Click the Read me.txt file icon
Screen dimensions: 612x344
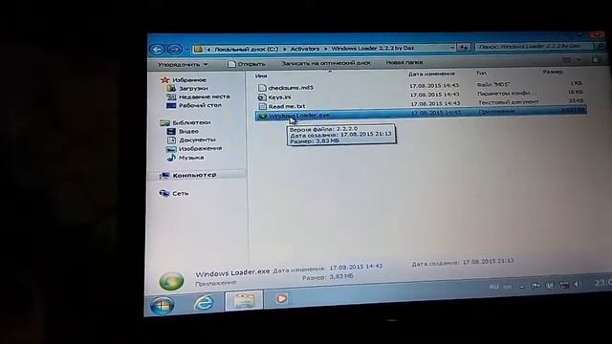(262, 106)
